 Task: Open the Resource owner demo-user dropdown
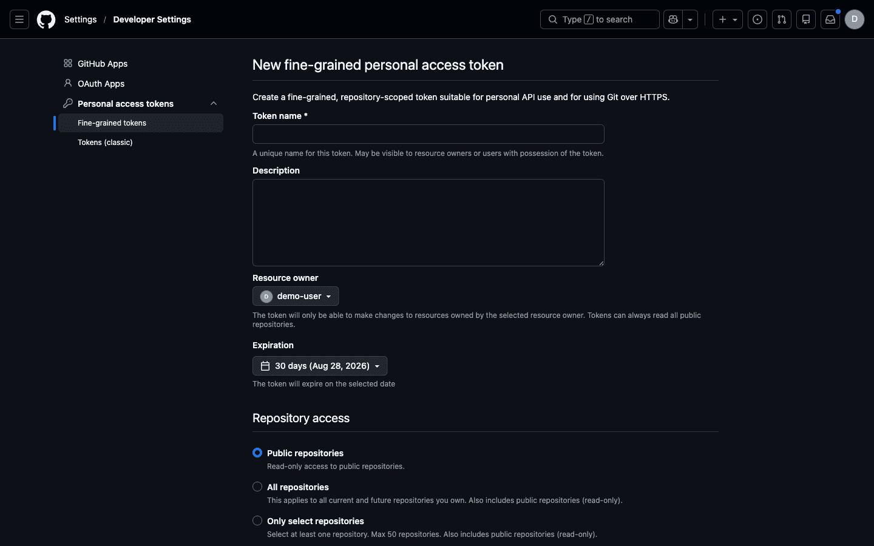point(296,296)
